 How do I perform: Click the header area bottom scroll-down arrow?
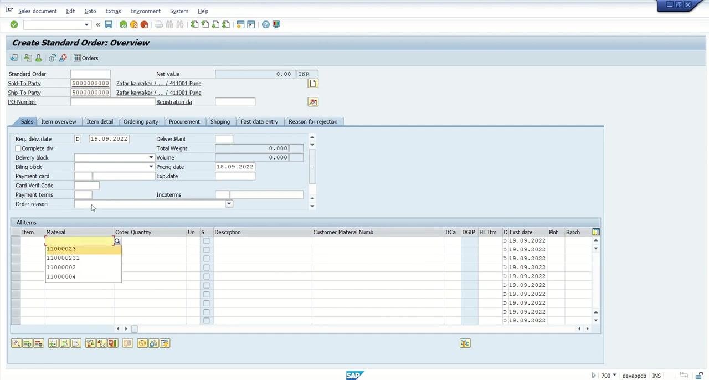tap(312, 206)
